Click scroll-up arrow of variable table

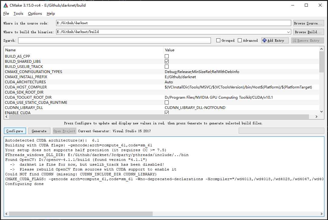pyautogui.click(x=322, y=49)
